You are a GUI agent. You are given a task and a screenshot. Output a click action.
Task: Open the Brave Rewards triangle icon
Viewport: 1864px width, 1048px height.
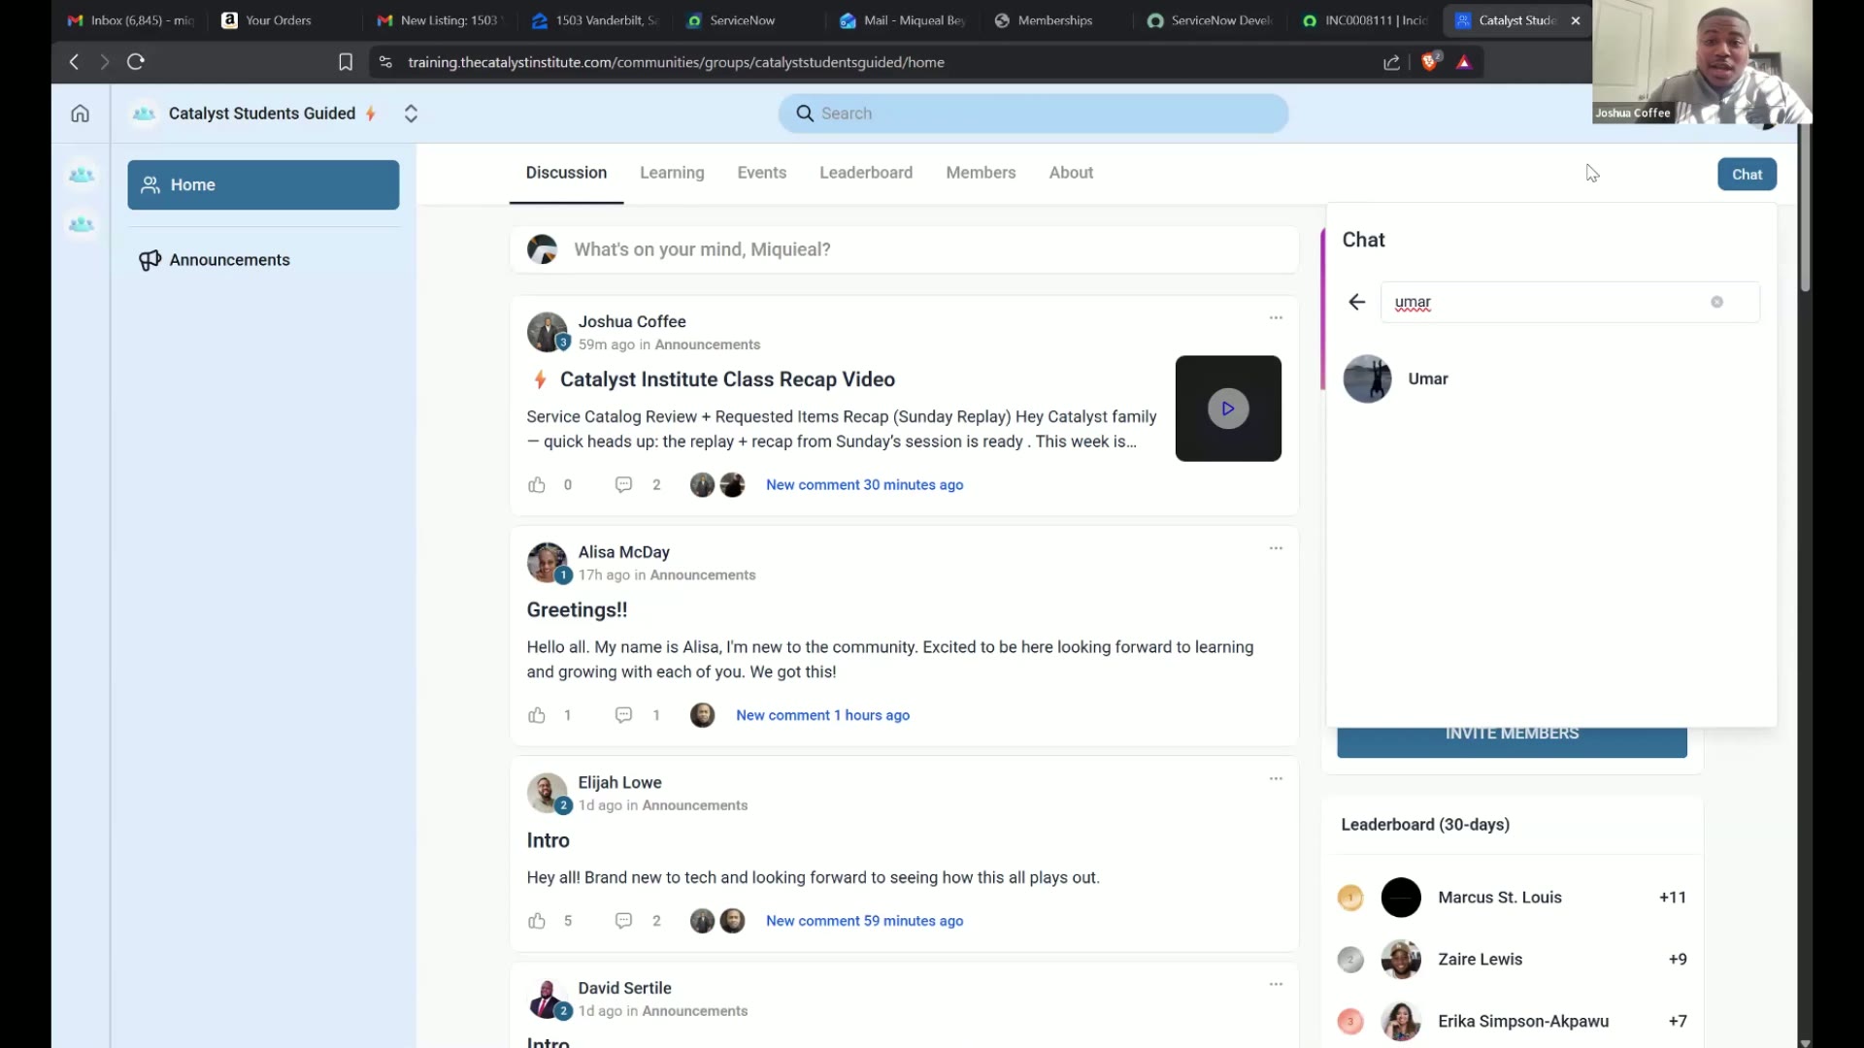pyautogui.click(x=1464, y=62)
